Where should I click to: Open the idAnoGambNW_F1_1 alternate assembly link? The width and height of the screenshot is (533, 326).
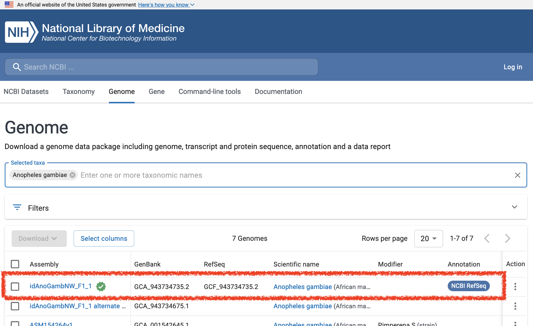point(78,306)
